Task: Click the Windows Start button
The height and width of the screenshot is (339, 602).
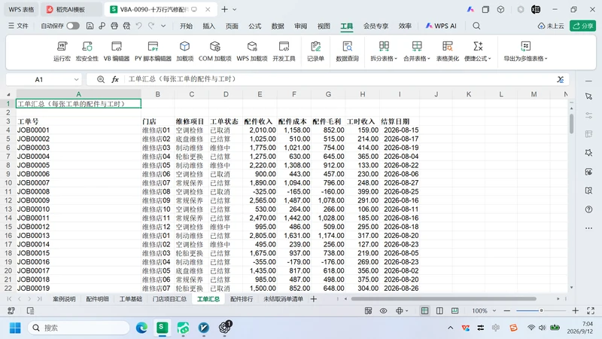Action: (15, 328)
